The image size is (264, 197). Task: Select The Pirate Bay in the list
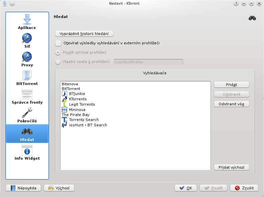pyautogui.click(x=76, y=115)
